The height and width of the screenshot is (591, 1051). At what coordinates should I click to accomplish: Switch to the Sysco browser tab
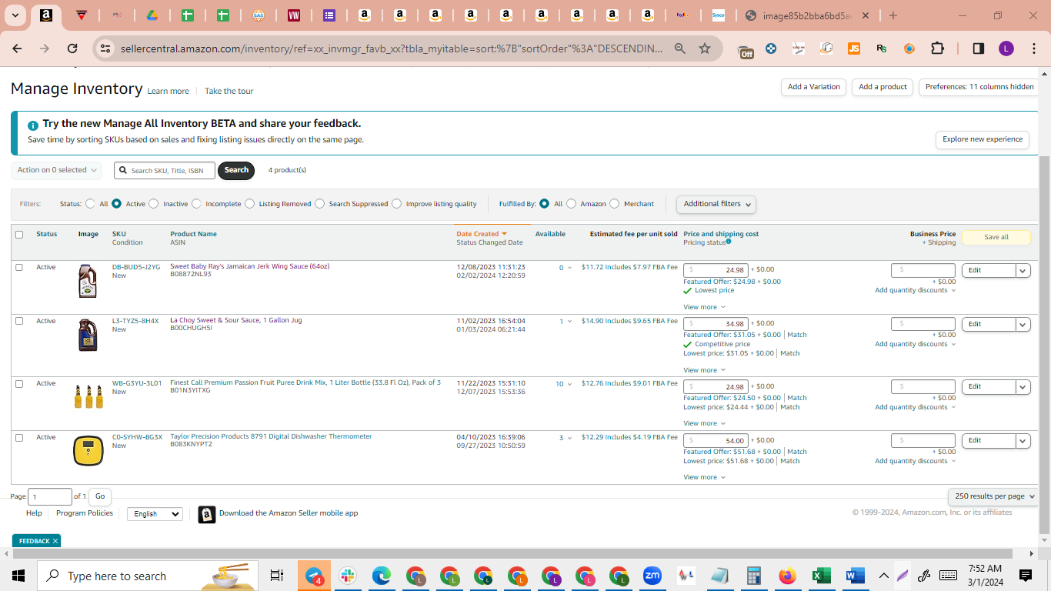click(718, 15)
